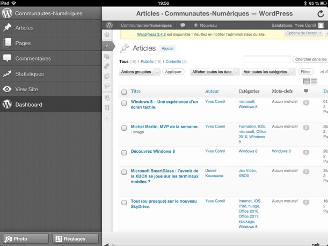The image size is (328, 246).
Task: Sort by the comments column bubble header
Action: (306, 91)
